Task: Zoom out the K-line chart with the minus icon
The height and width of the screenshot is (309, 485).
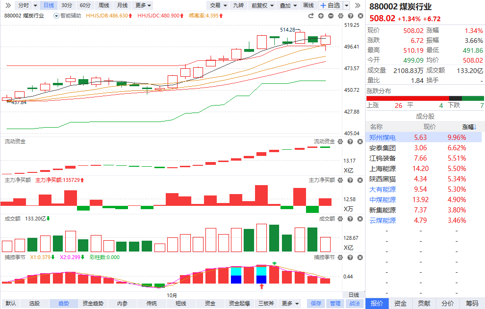Action: click(x=331, y=16)
